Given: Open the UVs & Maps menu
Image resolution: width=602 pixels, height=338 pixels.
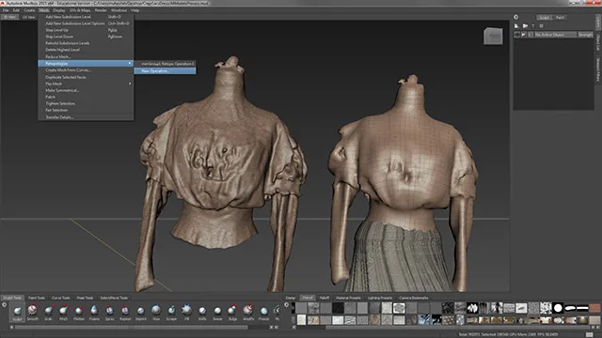Looking at the screenshot, I should 80,10.
